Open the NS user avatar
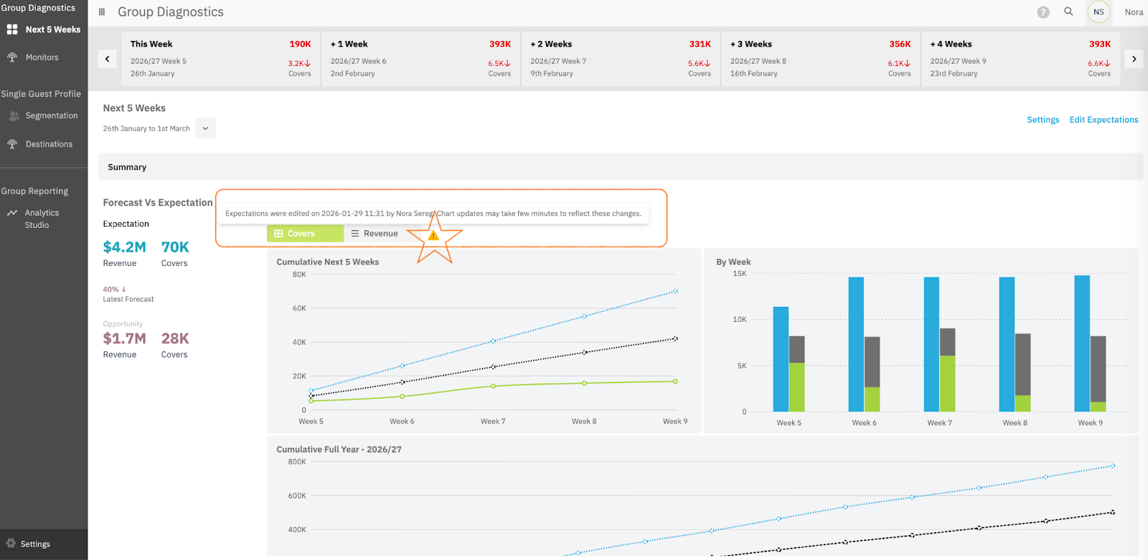 (x=1098, y=12)
